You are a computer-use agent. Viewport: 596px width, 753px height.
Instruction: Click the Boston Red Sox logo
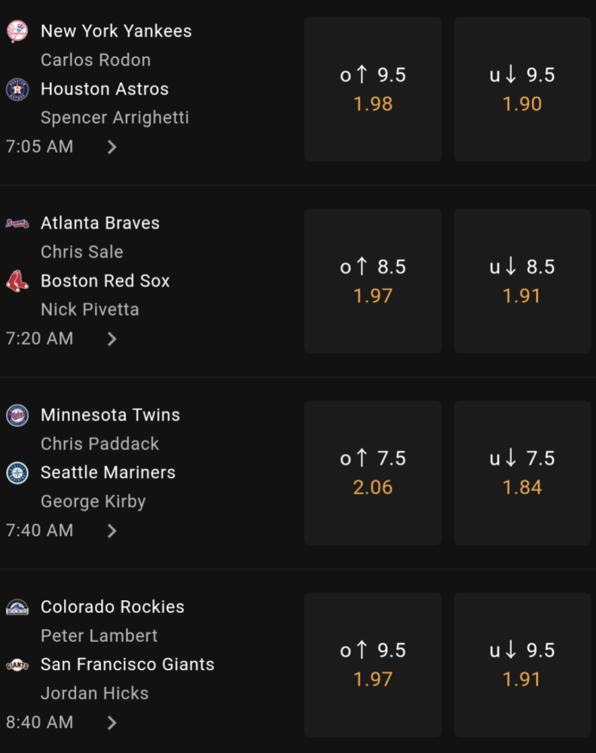tap(17, 282)
